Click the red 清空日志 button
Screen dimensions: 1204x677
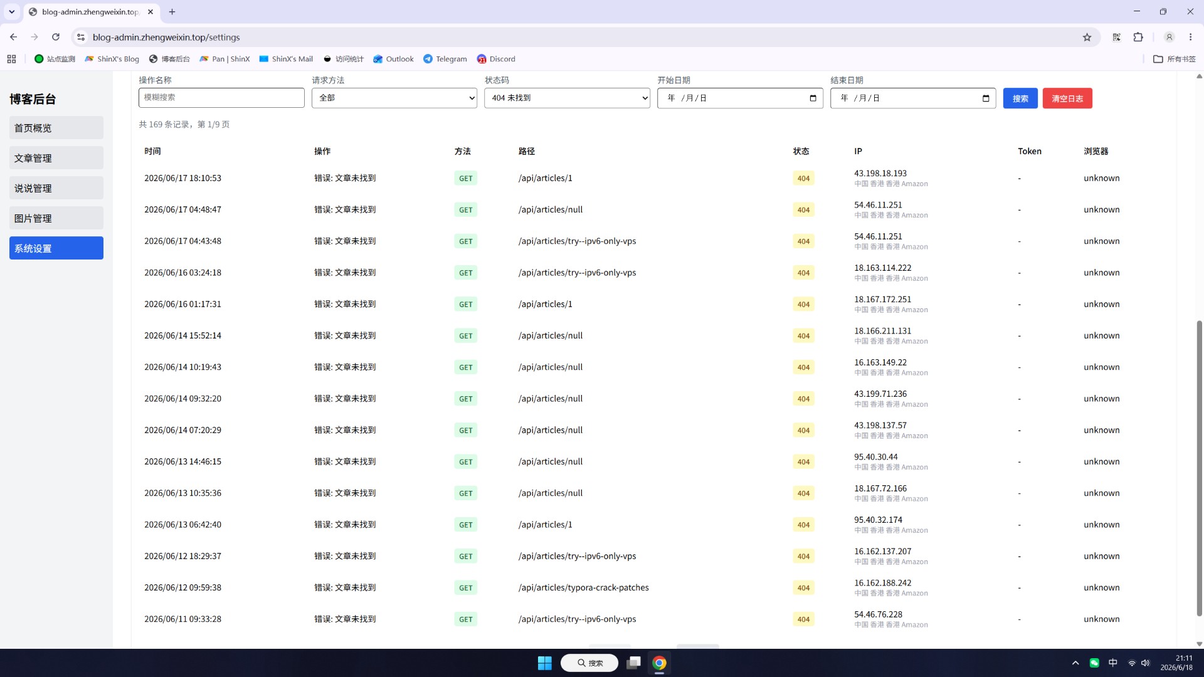(x=1067, y=98)
